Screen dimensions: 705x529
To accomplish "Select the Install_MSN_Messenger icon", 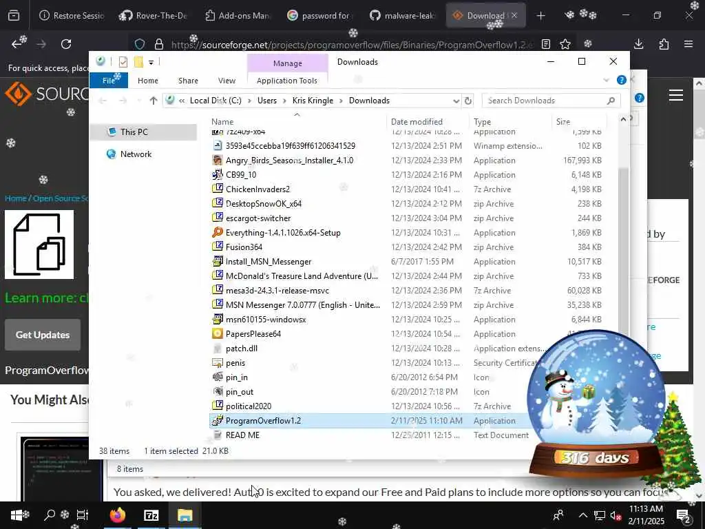I will [x=217, y=261].
